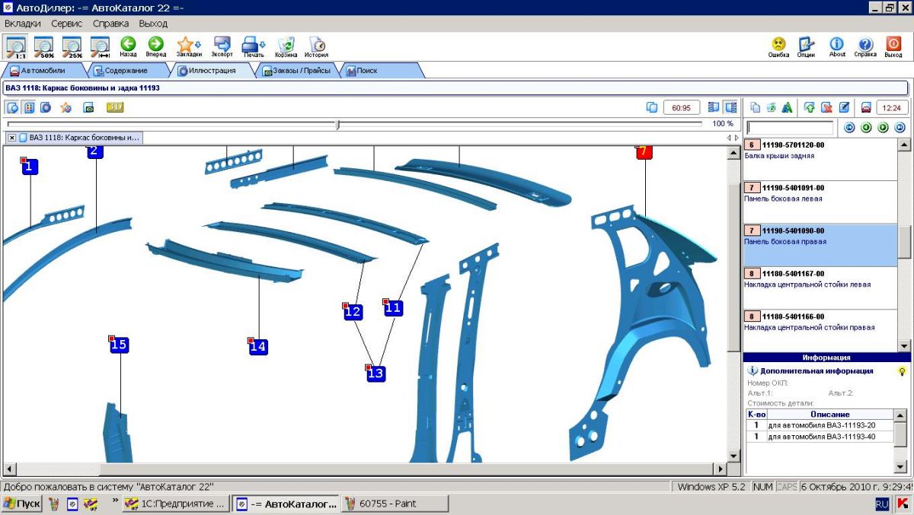Select part 11190-5401091-00 Панель боковая левая

820,202
